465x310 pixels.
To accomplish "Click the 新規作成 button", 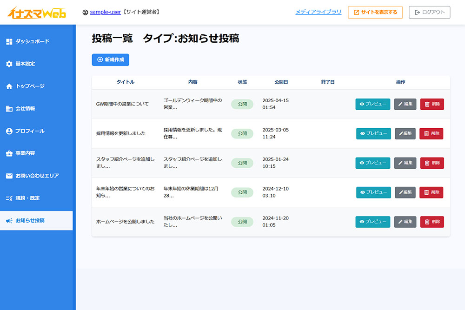I will (x=110, y=60).
